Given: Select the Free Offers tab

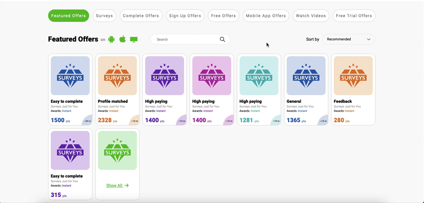Looking at the screenshot, I should point(223,16).
